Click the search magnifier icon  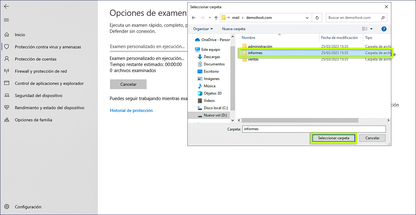(383, 18)
